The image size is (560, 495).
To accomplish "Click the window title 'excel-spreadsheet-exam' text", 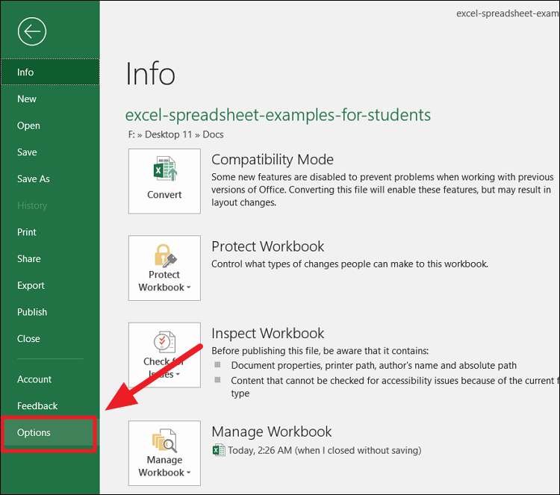I will tap(508, 13).
